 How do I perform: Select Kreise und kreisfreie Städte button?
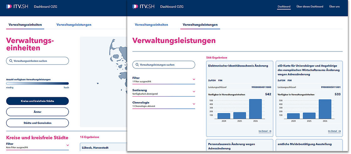point(37,101)
